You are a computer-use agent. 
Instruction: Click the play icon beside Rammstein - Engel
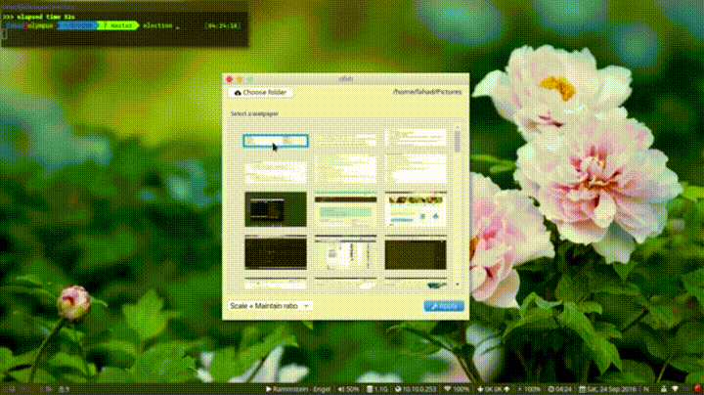point(269,389)
